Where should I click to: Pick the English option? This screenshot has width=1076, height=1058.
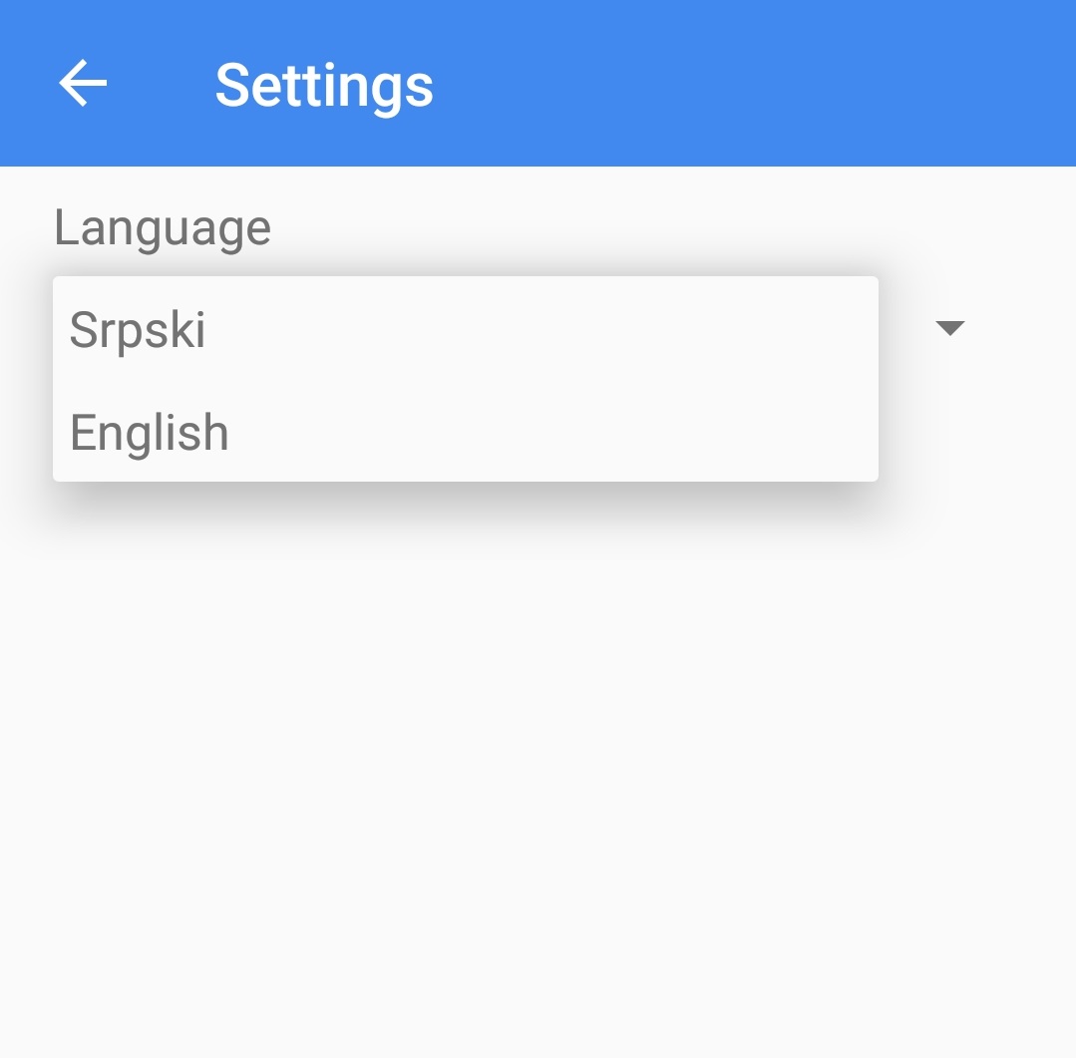coord(150,433)
